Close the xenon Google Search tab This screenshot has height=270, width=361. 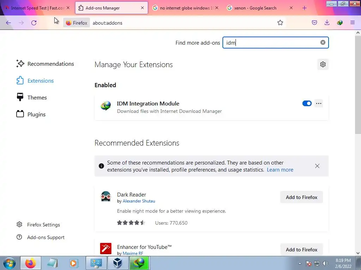[x=291, y=8]
